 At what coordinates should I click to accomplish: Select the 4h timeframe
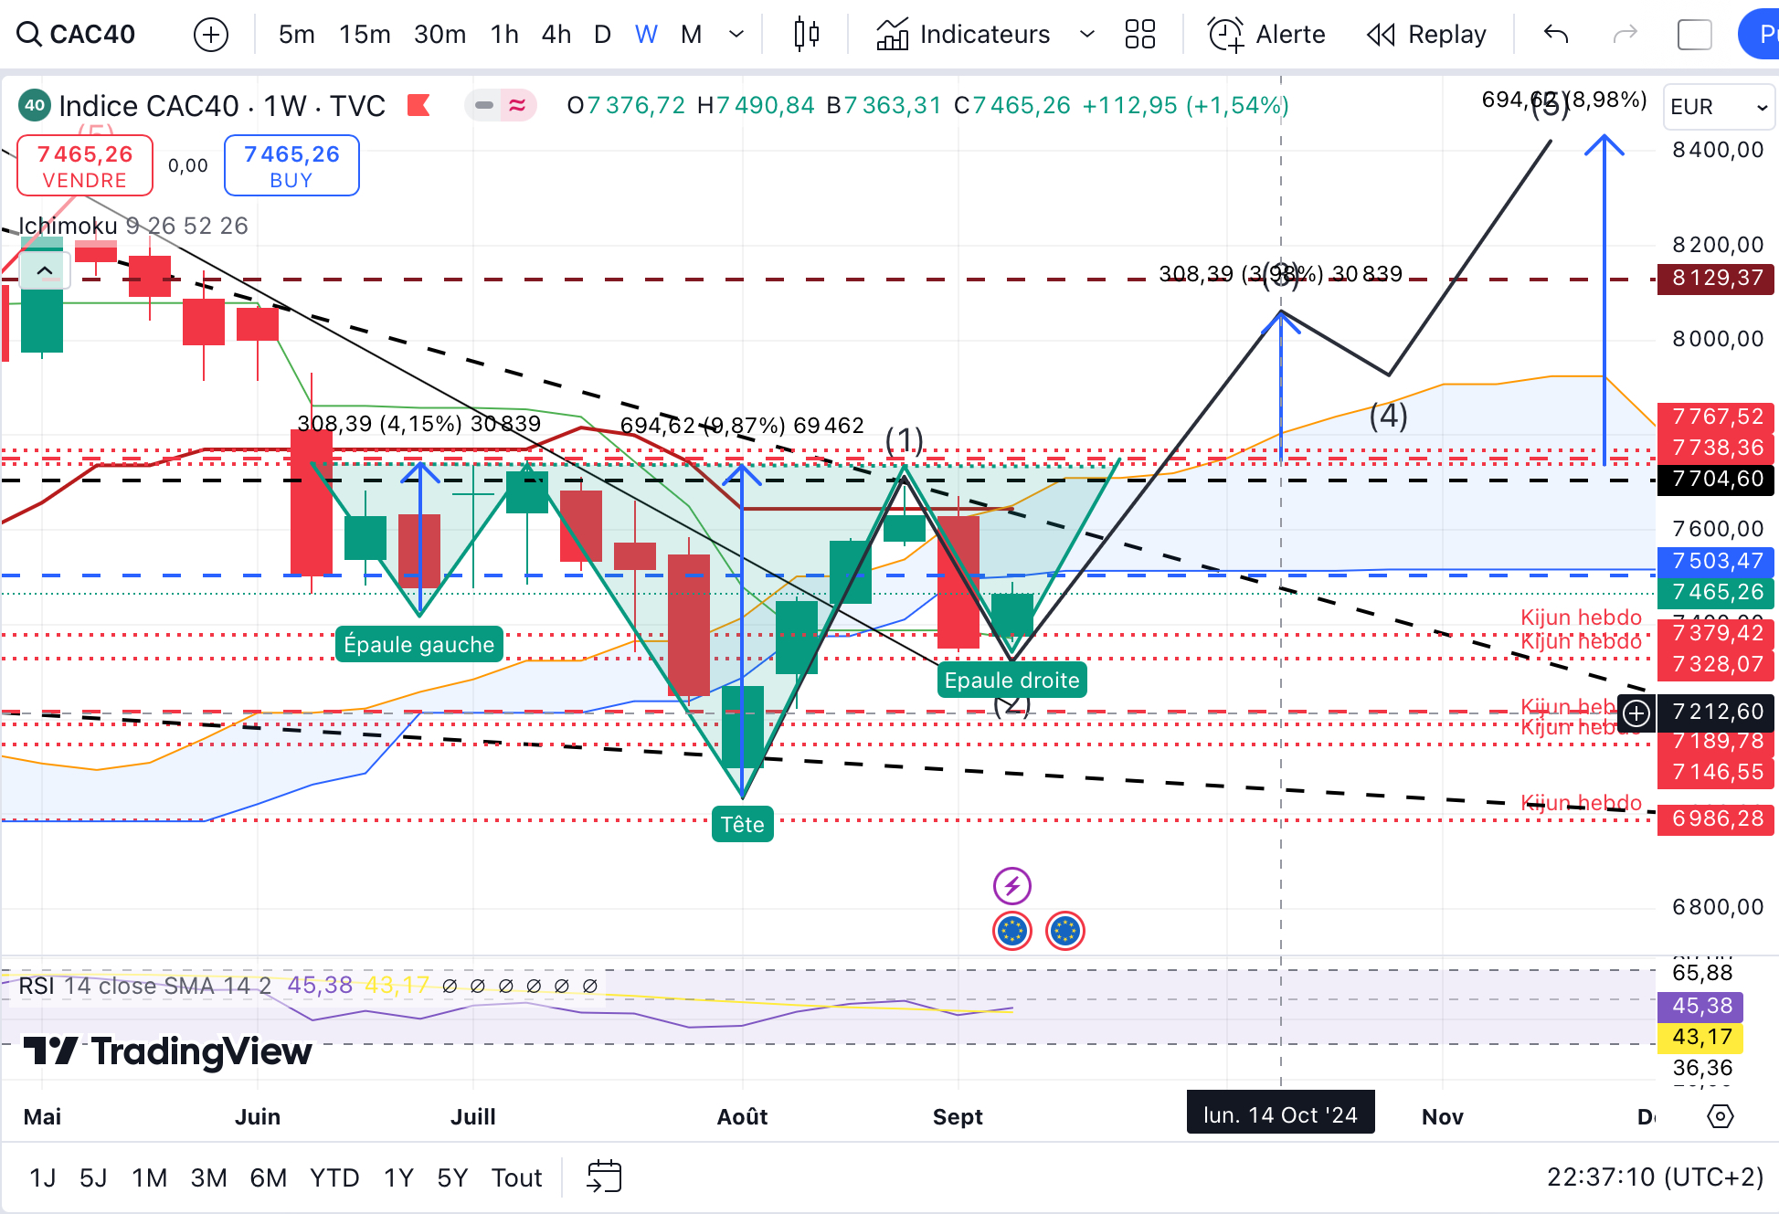coord(556,35)
